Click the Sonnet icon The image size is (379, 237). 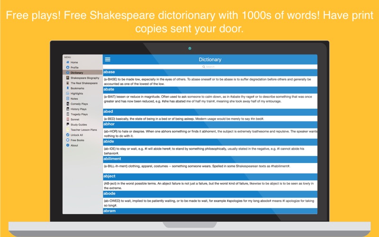pyautogui.click(x=68, y=119)
